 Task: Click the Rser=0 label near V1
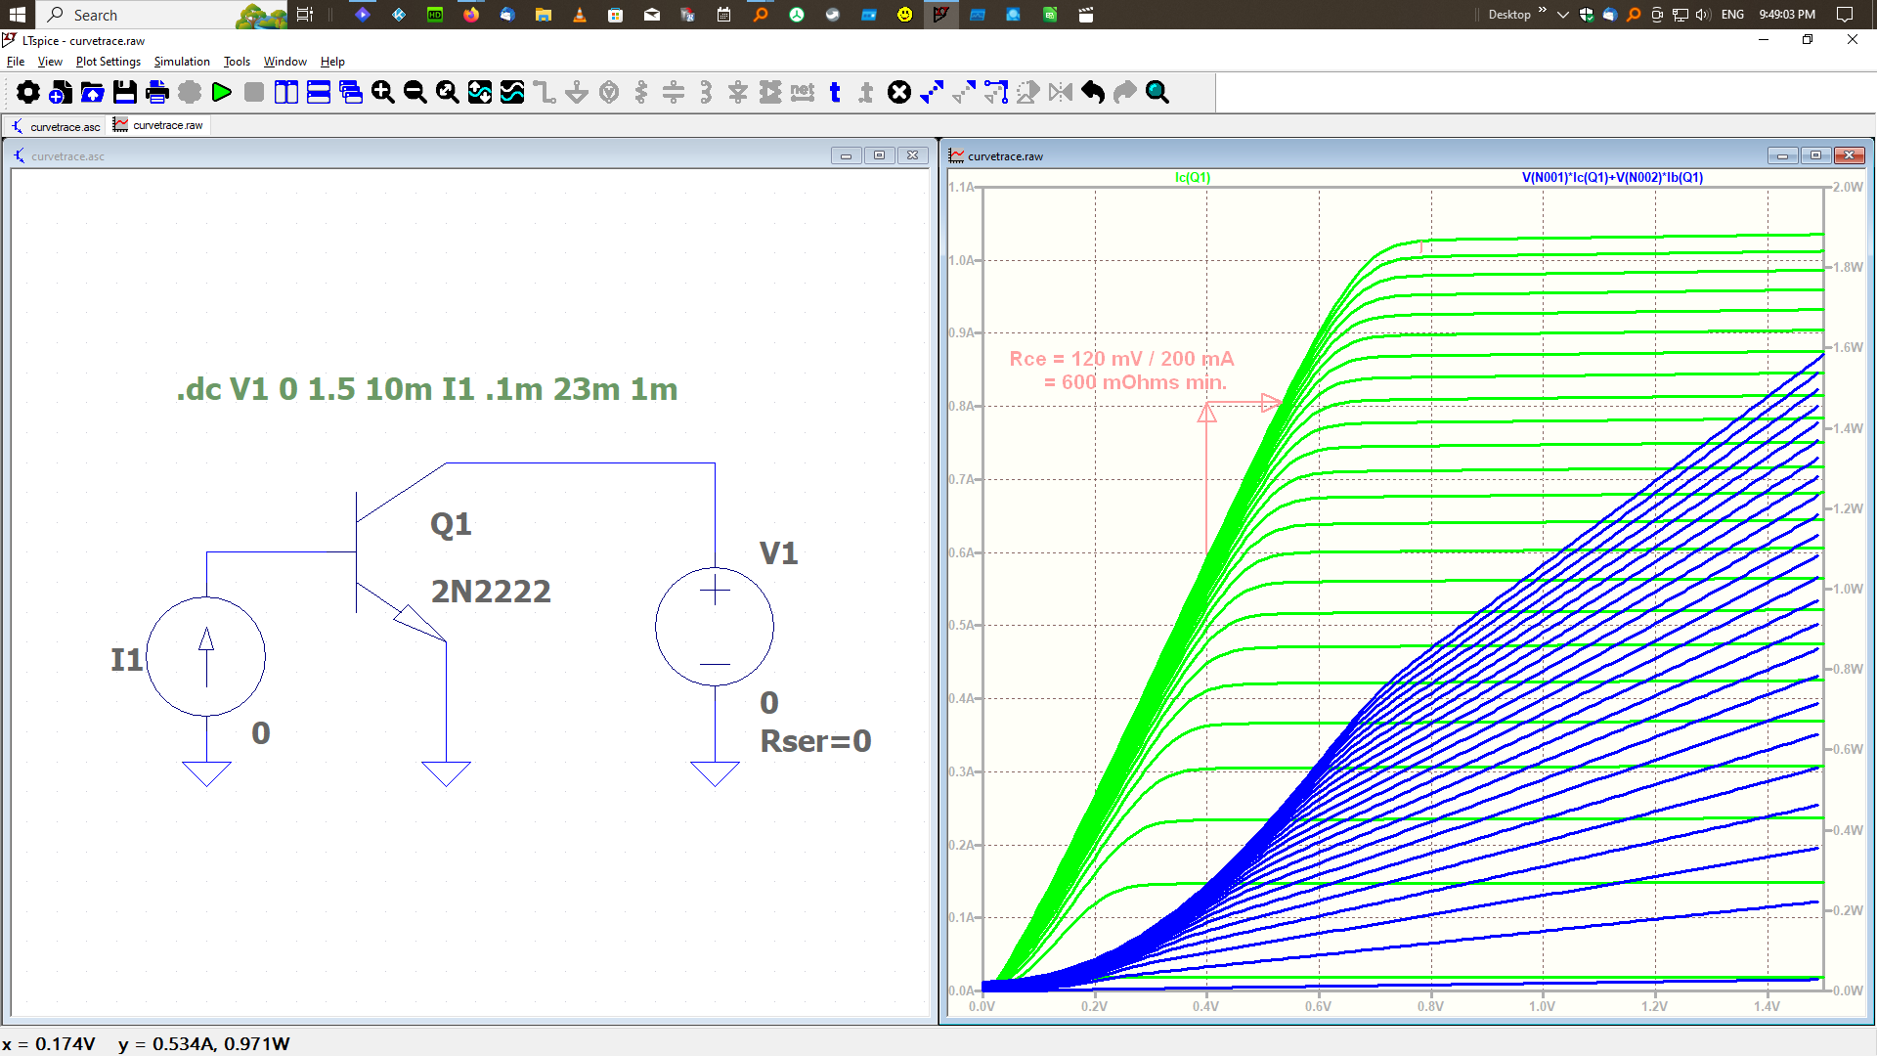click(x=816, y=741)
